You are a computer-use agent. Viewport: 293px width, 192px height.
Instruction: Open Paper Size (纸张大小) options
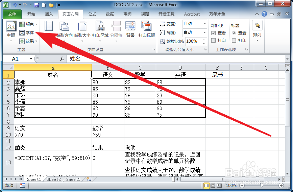click(x=82, y=31)
